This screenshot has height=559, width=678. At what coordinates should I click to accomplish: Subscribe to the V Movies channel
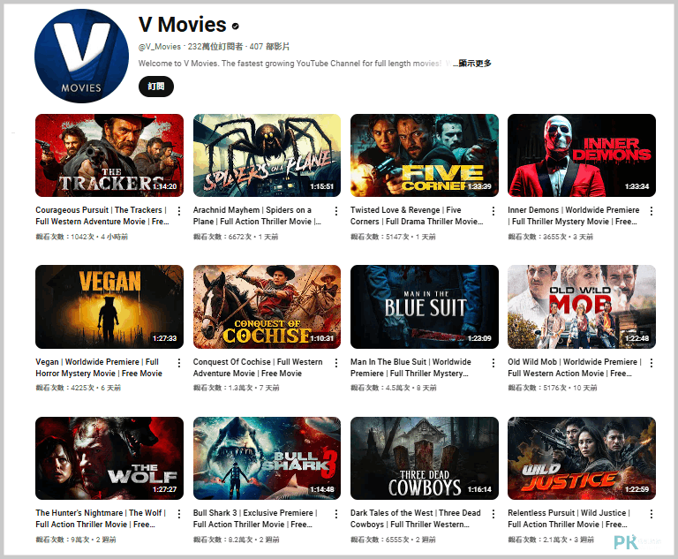tap(156, 87)
